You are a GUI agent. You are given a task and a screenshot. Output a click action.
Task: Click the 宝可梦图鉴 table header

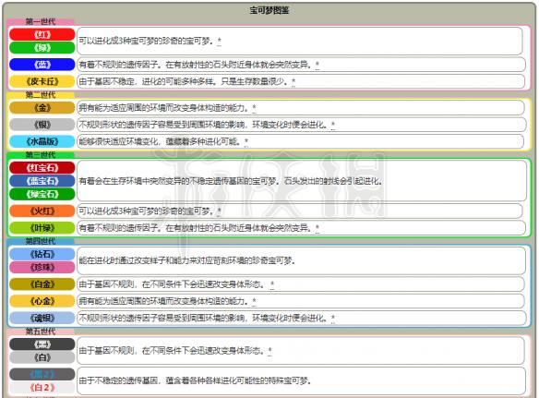click(x=269, y=10)
